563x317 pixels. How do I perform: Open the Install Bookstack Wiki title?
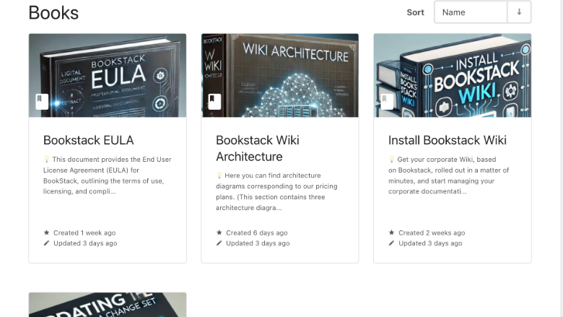coord(447,140)
